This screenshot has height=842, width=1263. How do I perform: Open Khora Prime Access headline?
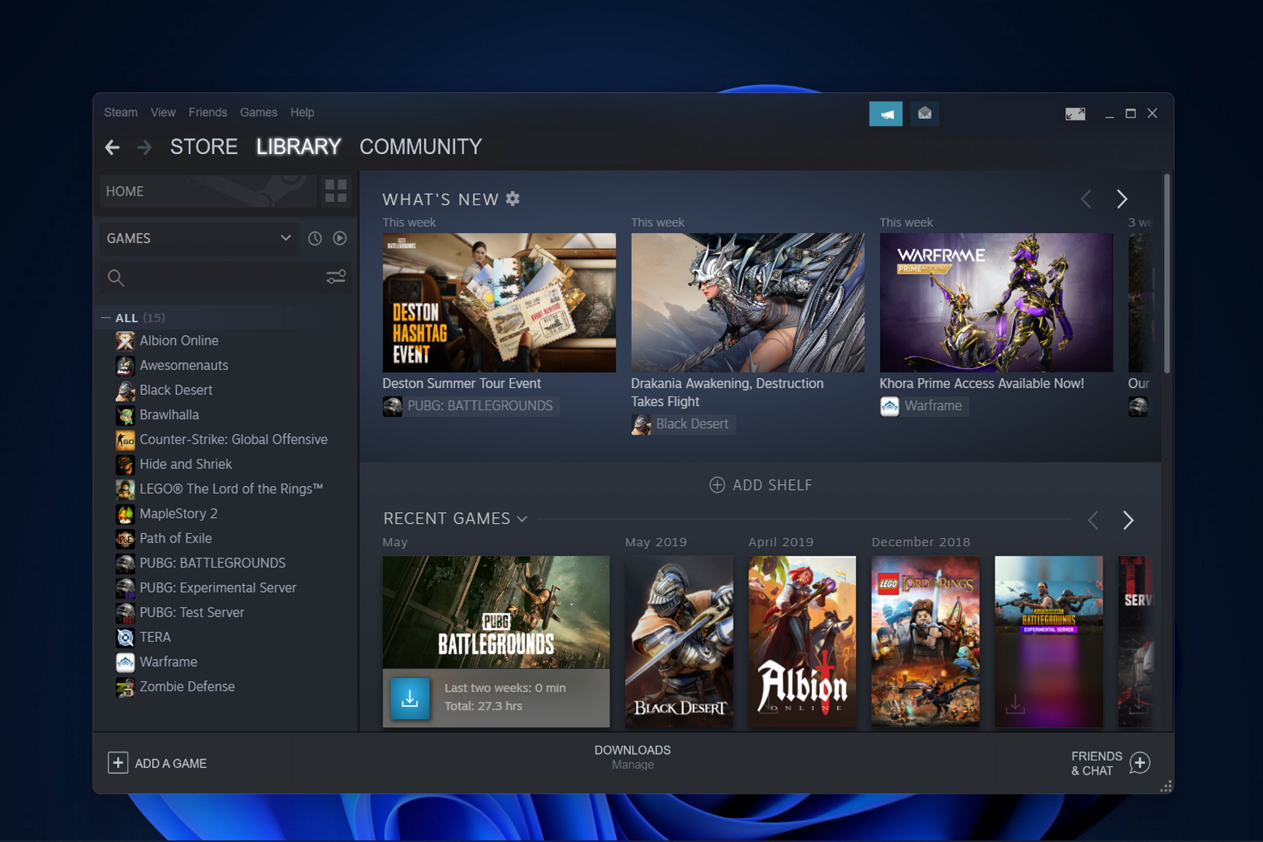(x=981, y=384)
